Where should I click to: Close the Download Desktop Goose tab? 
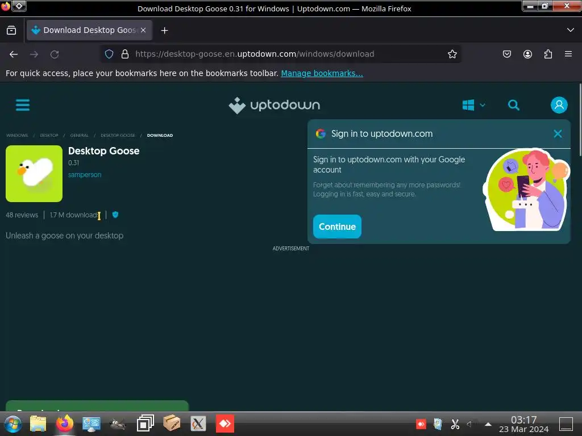pyautogui.click(x=143, y=30)
